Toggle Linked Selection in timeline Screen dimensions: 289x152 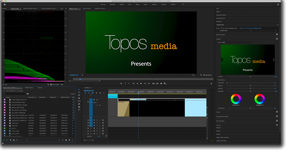point(93,93)
